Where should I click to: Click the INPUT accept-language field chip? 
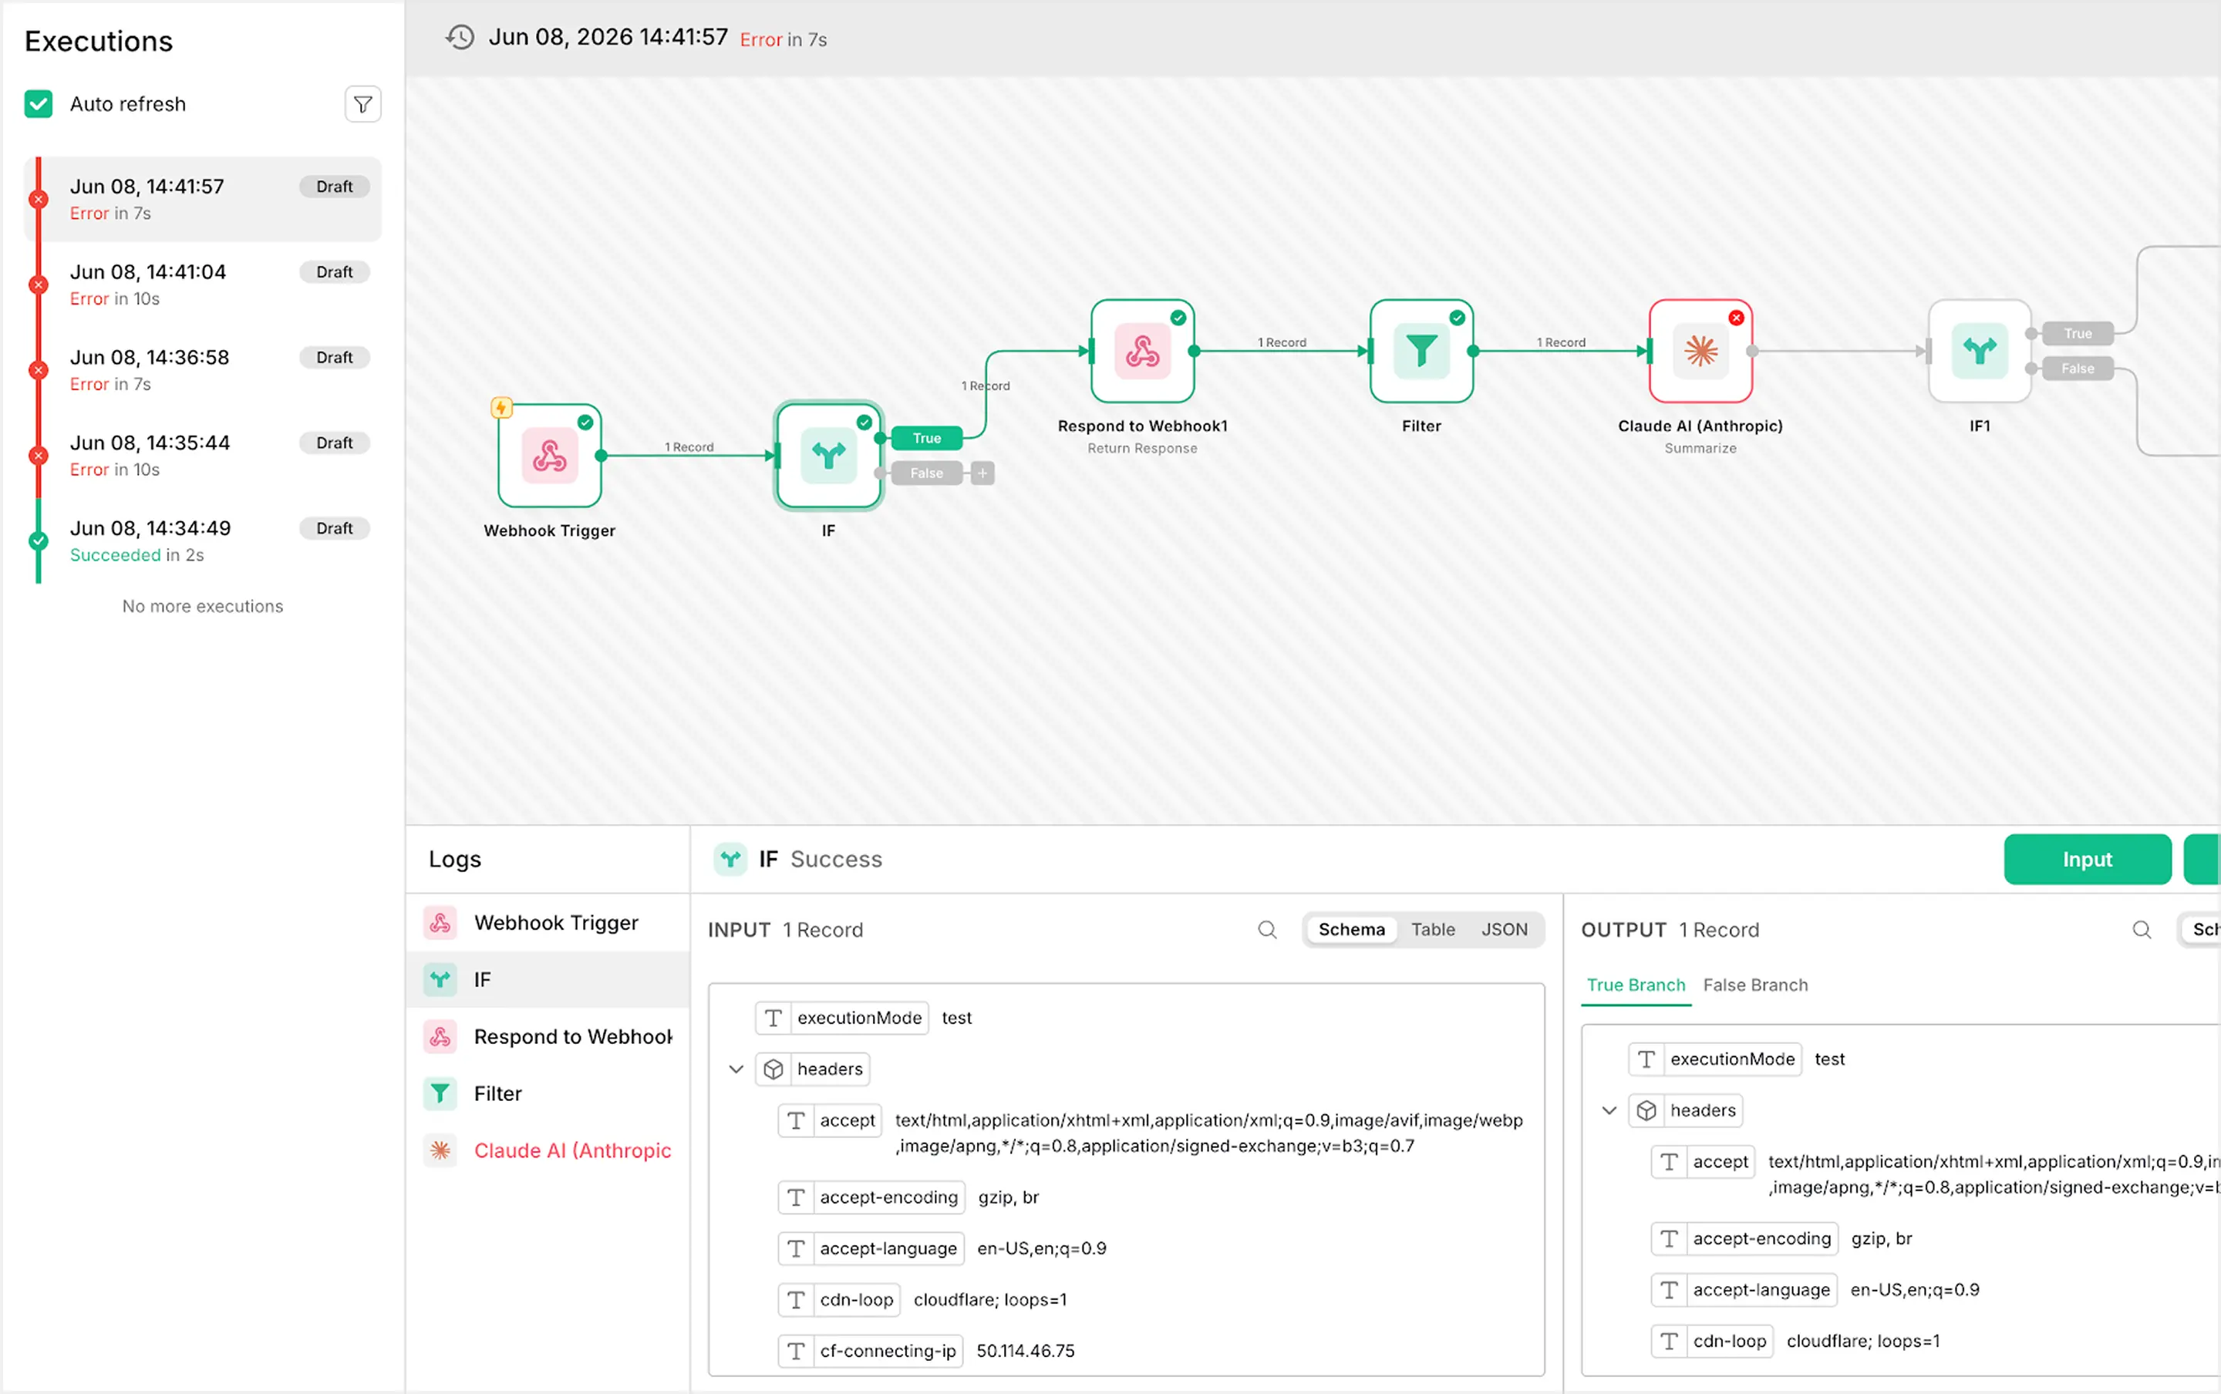coord(871,1248)
